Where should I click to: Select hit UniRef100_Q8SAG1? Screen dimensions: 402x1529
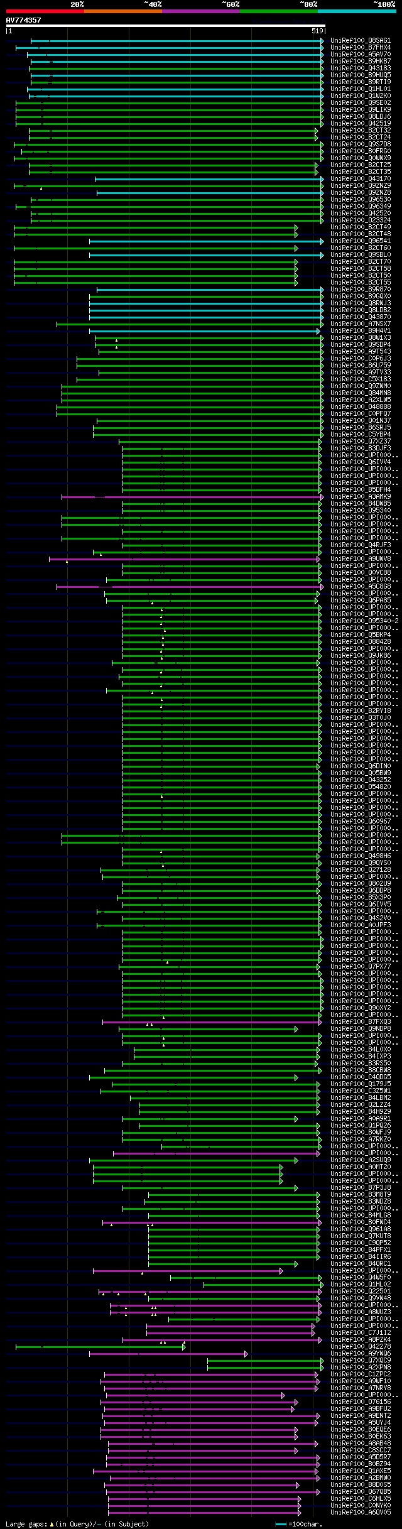click(361, 41)
